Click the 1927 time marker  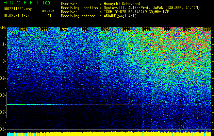point(146,29)
